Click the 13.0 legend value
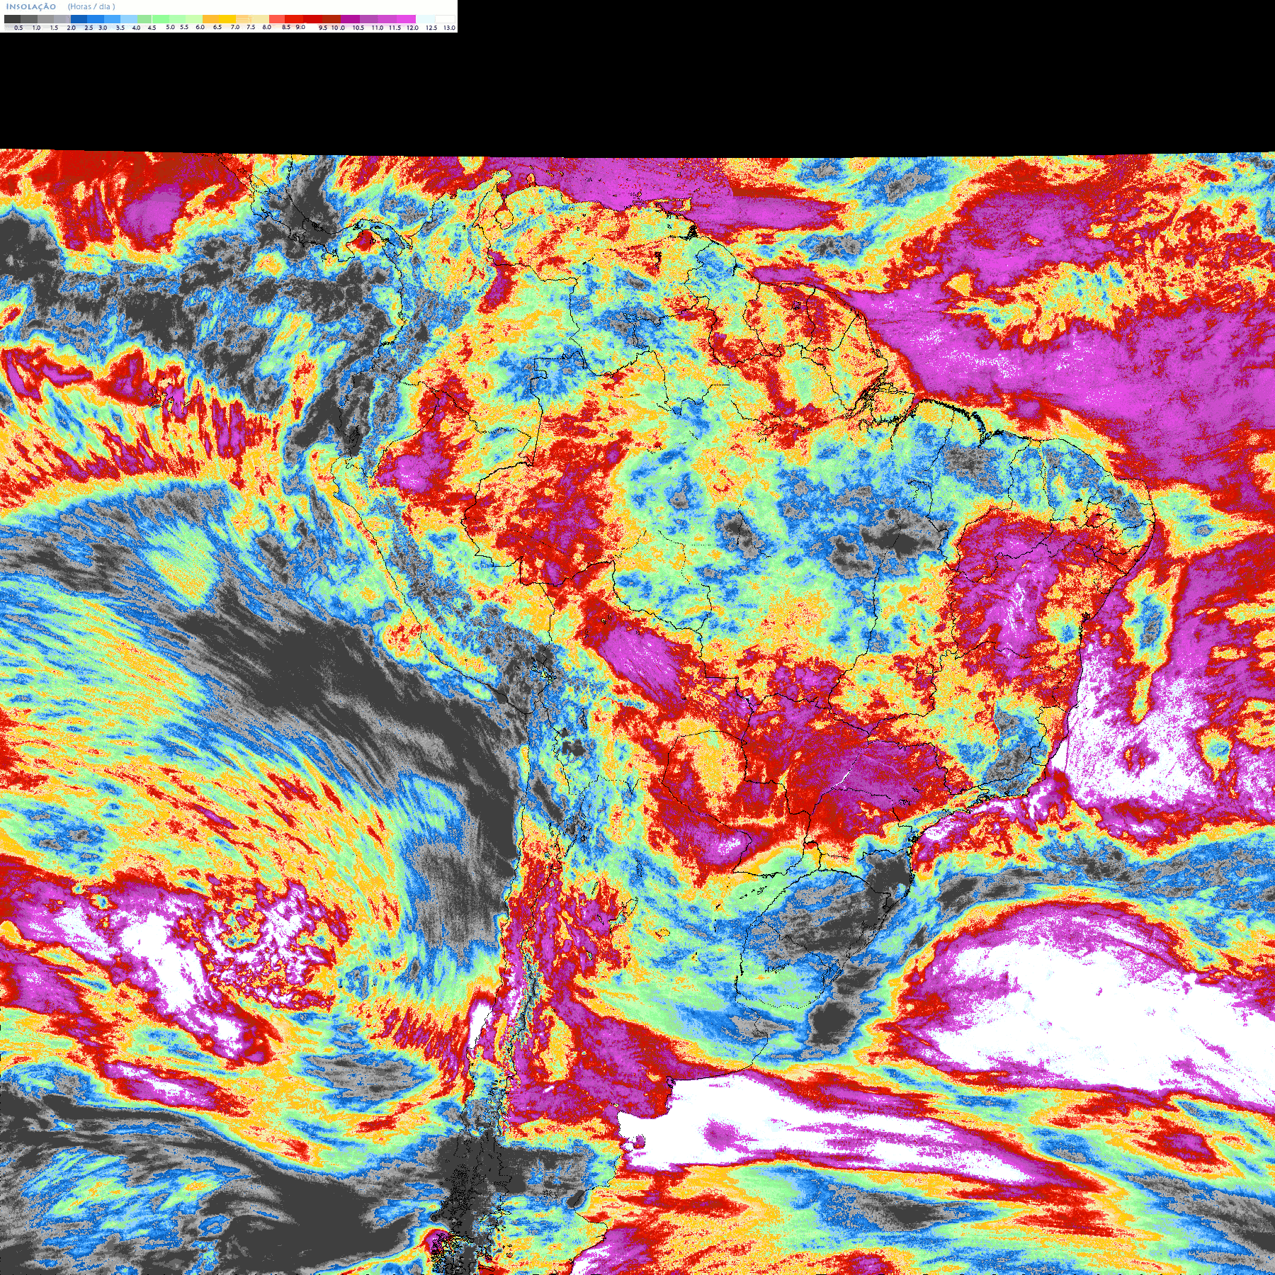The image size is (1275, 1275). pos(449,28)
